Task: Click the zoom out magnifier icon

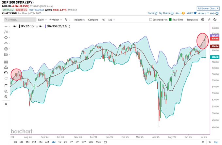Action: click(6, 97)
